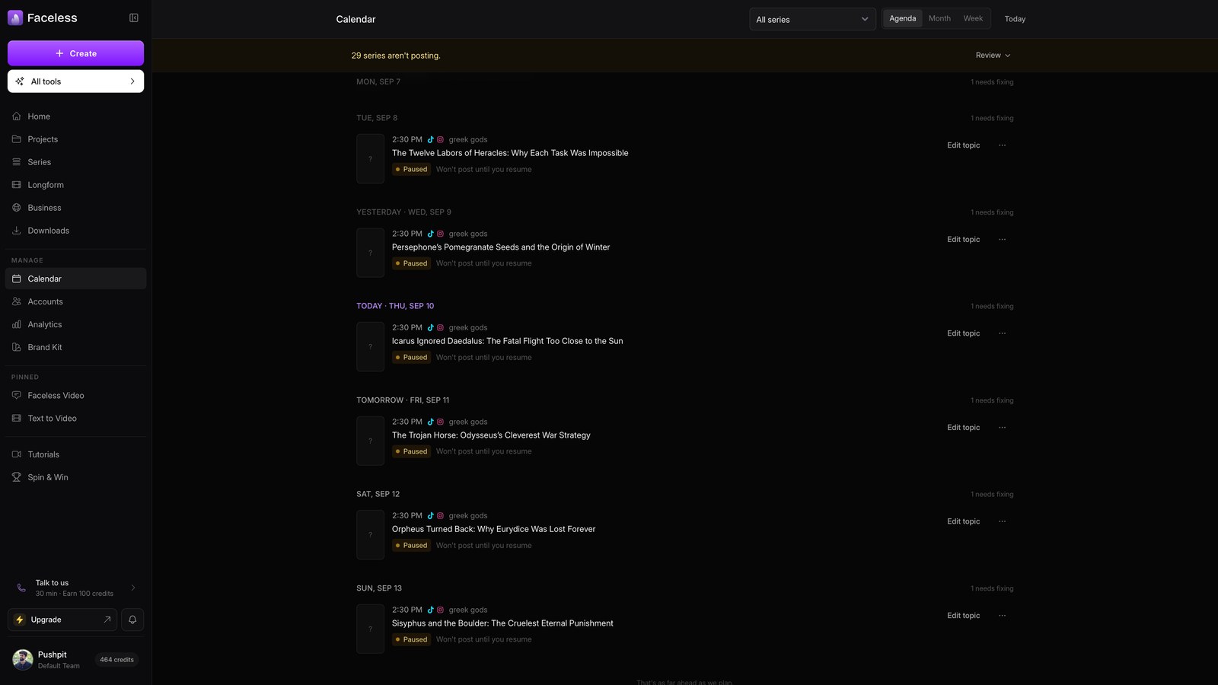The width and height of the screenshot is (1218, 685).
Task: Click the Upgrade button
Action: pyautogui.click(x=62, y=620)
